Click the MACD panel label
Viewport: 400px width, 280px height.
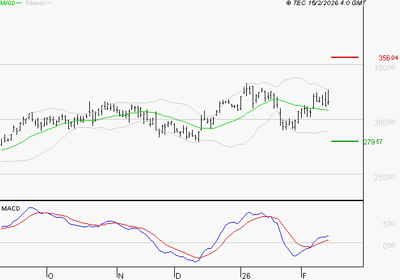pyautogui.click(x=10, y=208)
